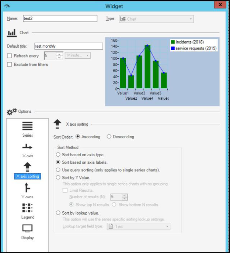This screenshot has height=253, width=230.
Task: Open the refresh interval Minute dropdown
Action: pos(78,55)
